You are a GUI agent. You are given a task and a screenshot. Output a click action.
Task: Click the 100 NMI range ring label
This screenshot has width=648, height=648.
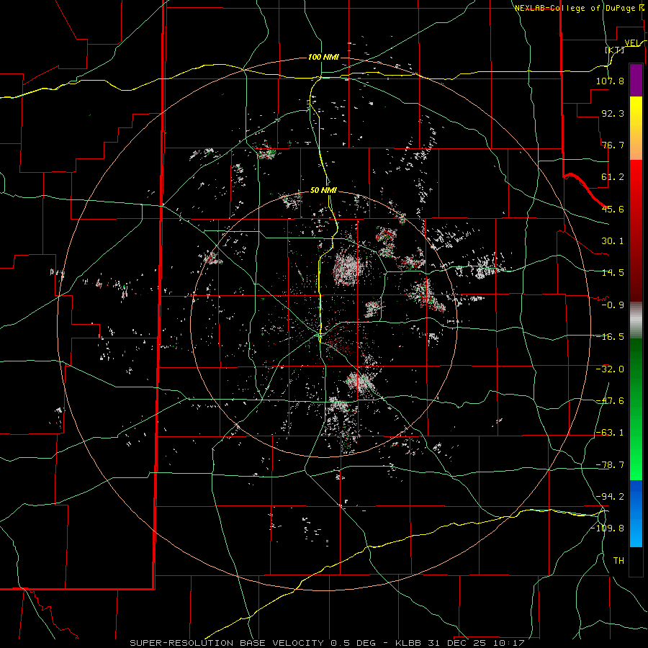[x=323, y=57]
